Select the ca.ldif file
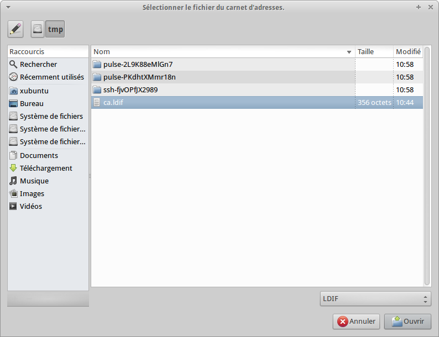 113,103
